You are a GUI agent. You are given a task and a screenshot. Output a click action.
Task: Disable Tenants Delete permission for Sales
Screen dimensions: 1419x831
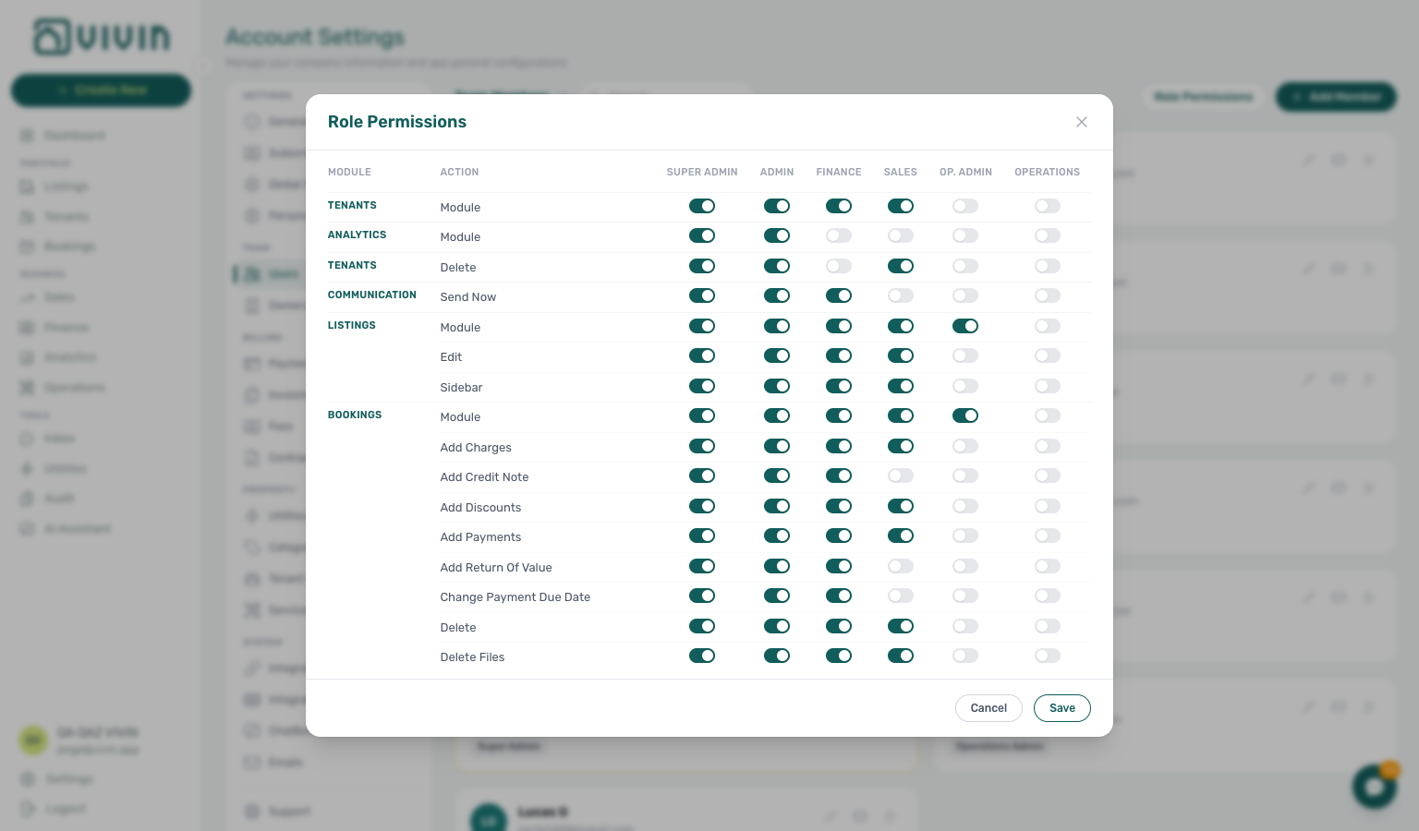click(x=901, y=266)
